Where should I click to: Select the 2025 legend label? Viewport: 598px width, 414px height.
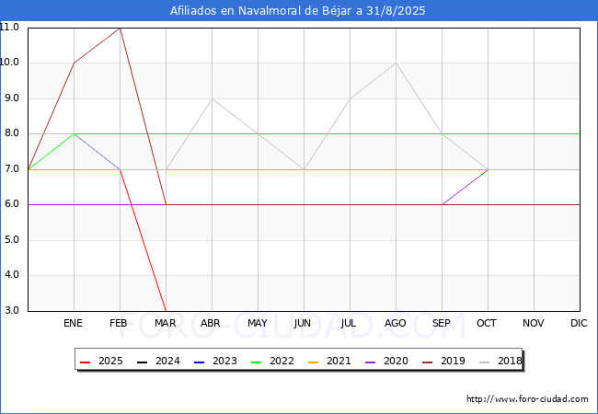tap(110, 361)
